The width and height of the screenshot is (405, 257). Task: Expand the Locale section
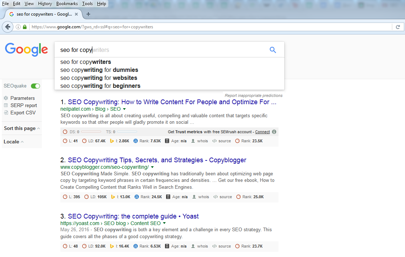13,142
